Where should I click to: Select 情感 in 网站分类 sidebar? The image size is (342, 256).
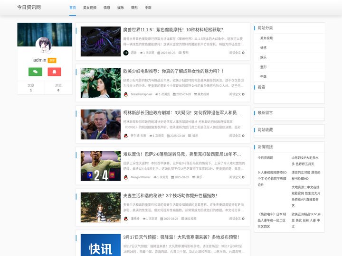coord(263,48)
